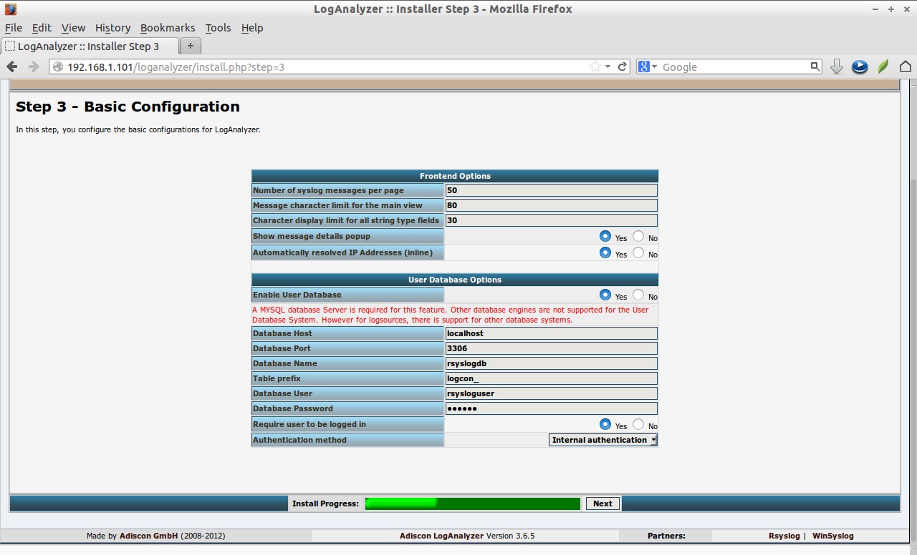The image size is (917, 555).
Task: Click the Database Password field
Action: click(551, 408)
